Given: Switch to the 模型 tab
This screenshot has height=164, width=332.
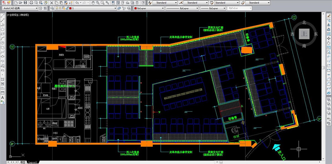Looking at the screenshot, I should tap(23, 162).
